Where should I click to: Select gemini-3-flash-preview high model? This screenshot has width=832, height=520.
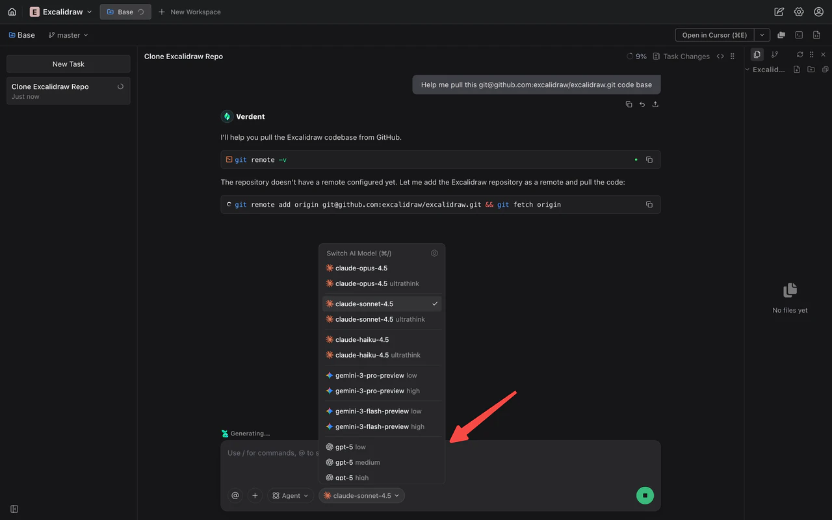coord(382,426)
